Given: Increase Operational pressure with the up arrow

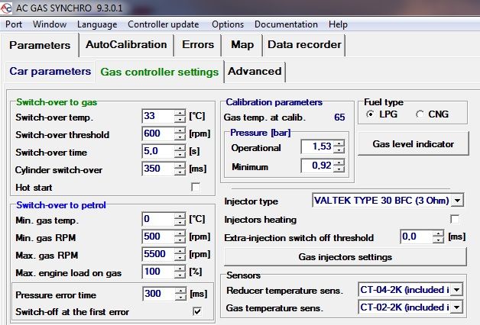Looking at the screenshot, I should (x=339, y=143).
